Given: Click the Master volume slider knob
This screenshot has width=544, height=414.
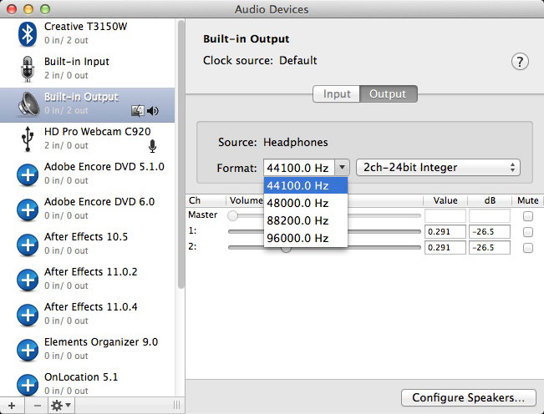Looking at the screenshot, I should (x=233, y=216).
